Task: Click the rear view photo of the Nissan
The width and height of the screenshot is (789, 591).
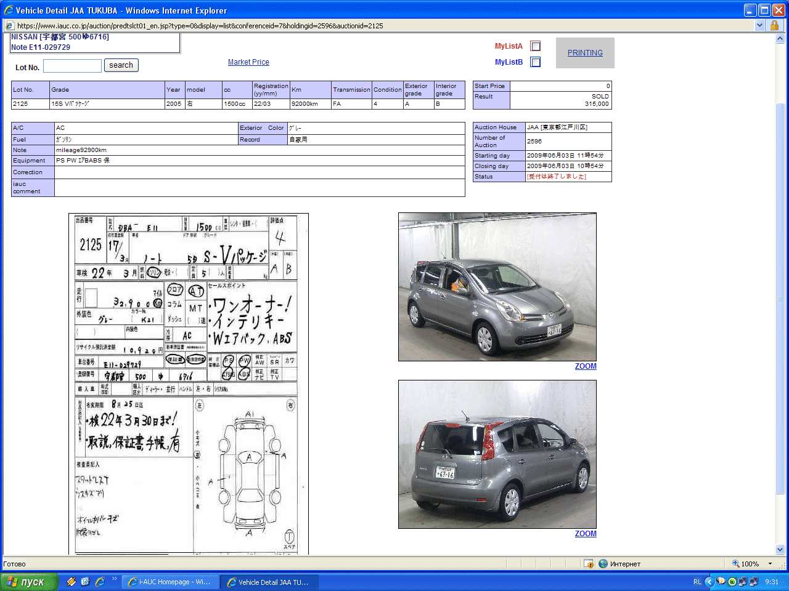Action: point(497,454)
